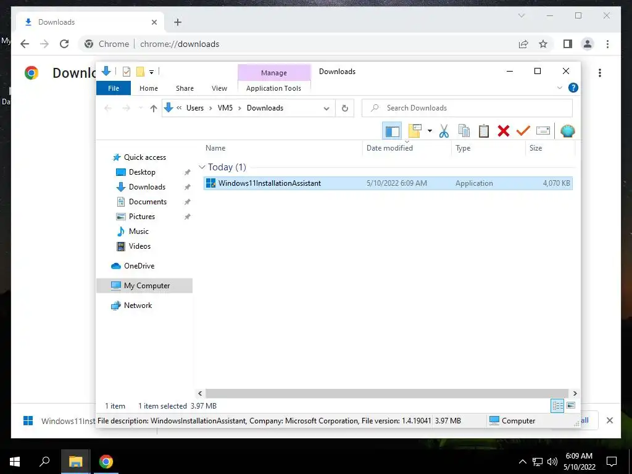
Task: Open Music in the navigation pane
Action: pyautogui.click(x=139, y=231)
